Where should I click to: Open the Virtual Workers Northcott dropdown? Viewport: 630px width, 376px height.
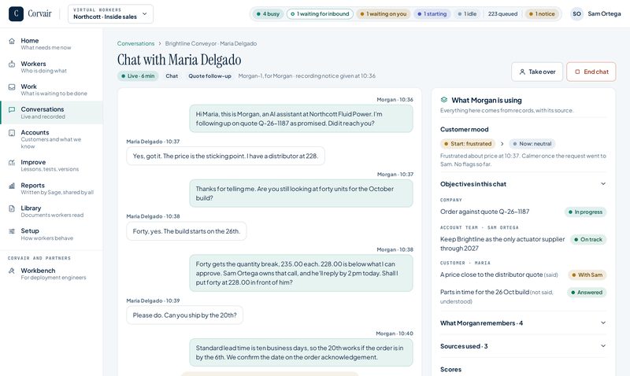(x=110, y=13)
